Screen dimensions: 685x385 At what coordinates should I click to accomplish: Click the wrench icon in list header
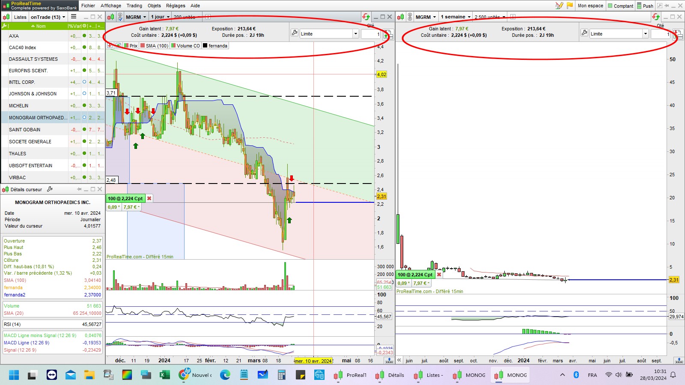[x=4, y=26]
